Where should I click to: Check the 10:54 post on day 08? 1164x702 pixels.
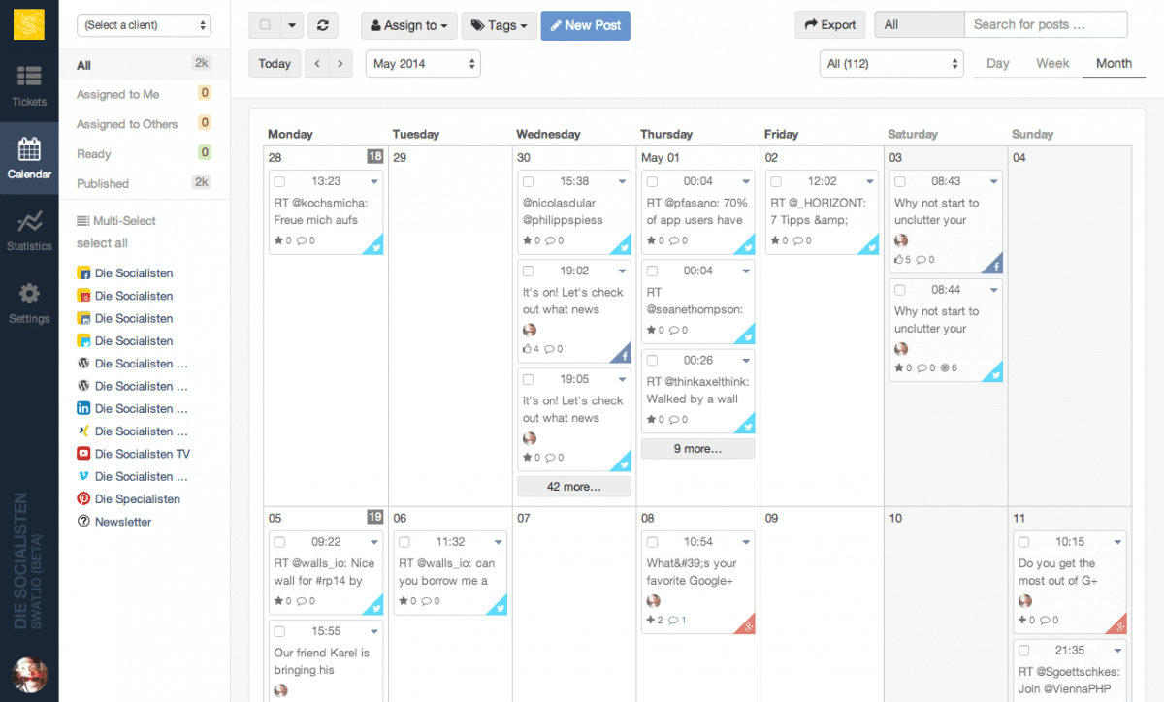point(652,542)
